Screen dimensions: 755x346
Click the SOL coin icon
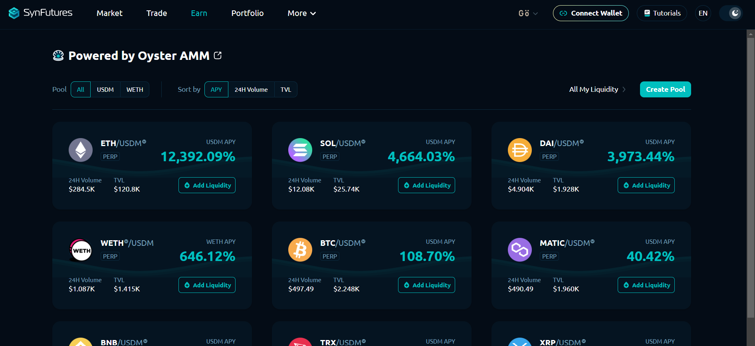click(x=300, y=150)
